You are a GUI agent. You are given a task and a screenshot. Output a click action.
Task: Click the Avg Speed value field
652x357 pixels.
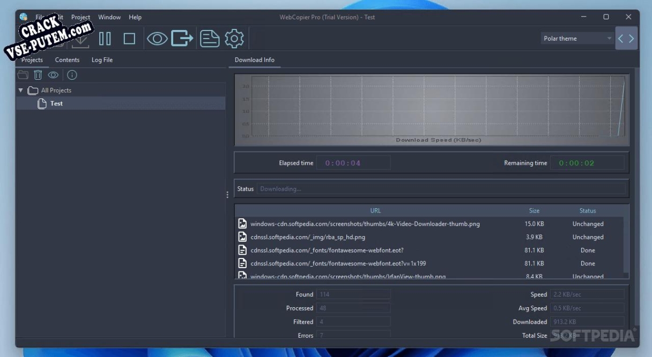pyautogui.click(x=587, y=308)
